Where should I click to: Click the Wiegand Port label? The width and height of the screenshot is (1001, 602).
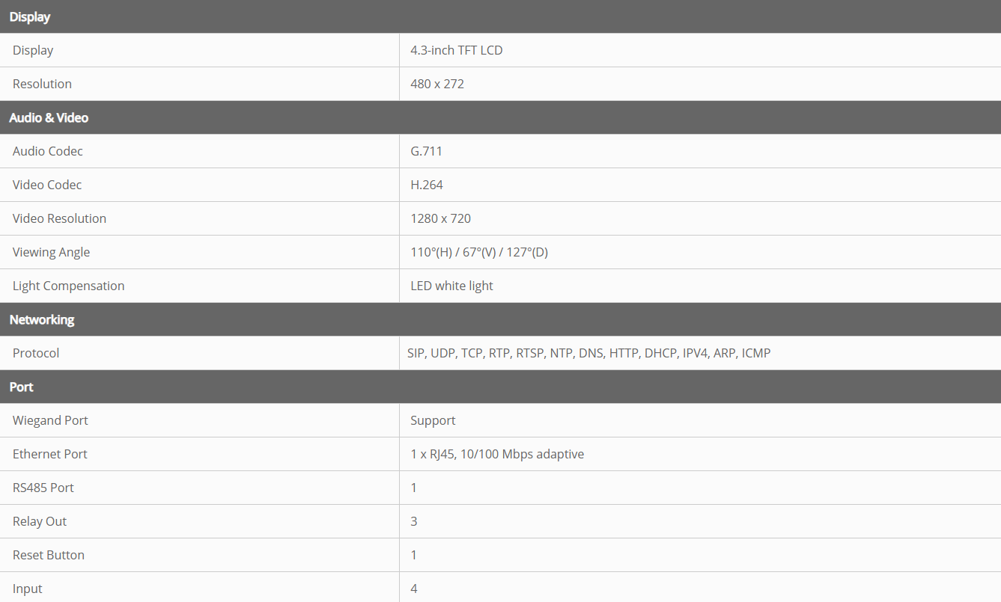coord(50,421)
